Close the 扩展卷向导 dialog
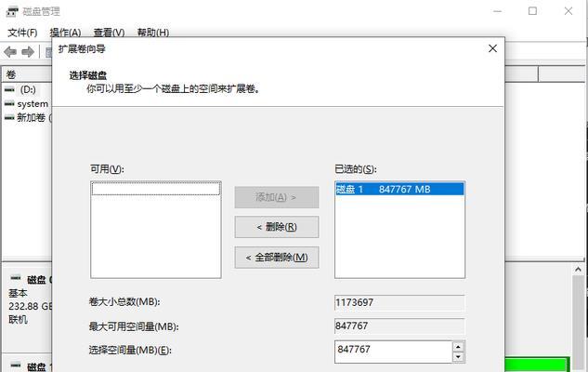588x372 pixels. [492, 48]
